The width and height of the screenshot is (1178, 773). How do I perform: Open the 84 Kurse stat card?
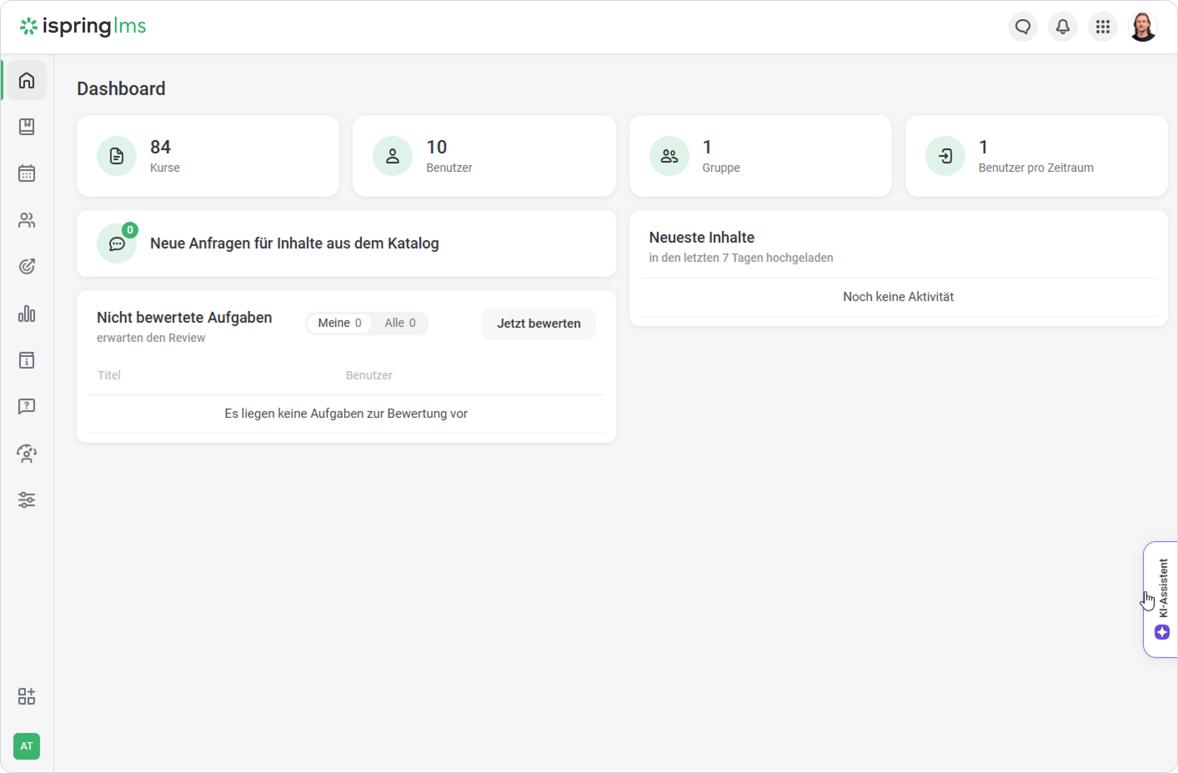[x=208, y=156]
